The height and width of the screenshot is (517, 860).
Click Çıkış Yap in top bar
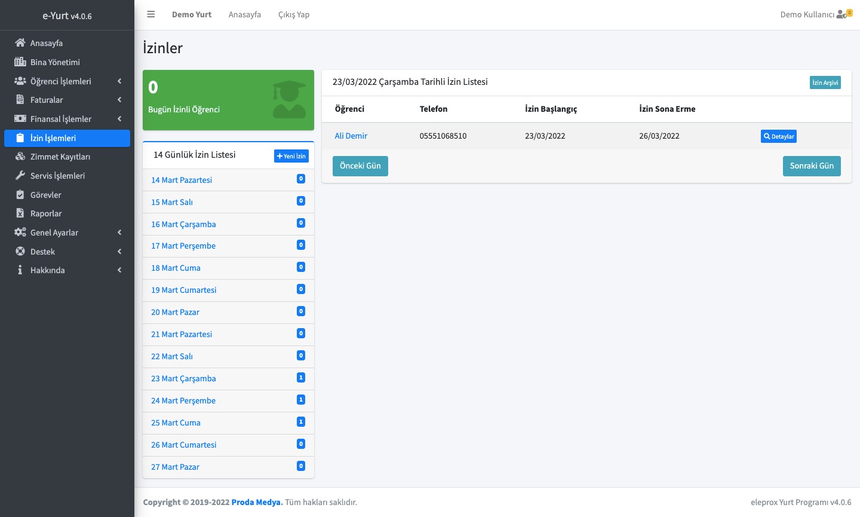(x=294, y=14)
